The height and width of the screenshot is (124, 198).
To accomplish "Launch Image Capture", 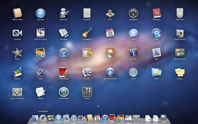I will [180, 33].
